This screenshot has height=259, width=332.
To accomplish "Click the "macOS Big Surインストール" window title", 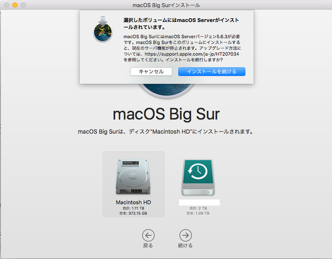I will click(166, 5).
